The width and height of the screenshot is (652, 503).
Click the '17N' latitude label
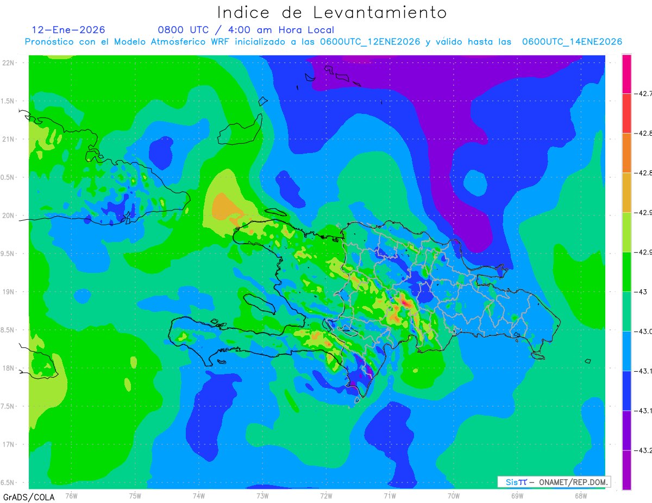[x=9, y=444]
